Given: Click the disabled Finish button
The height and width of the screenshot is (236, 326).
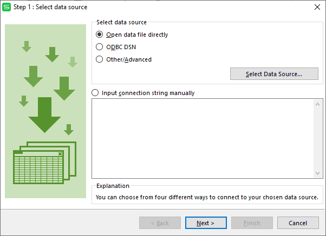Looking at the screenshot, I should coord(252,223).
